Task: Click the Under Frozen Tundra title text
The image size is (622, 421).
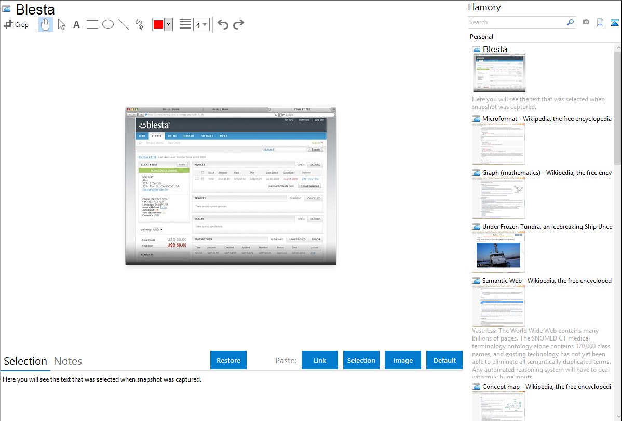Action: point(547,226)
